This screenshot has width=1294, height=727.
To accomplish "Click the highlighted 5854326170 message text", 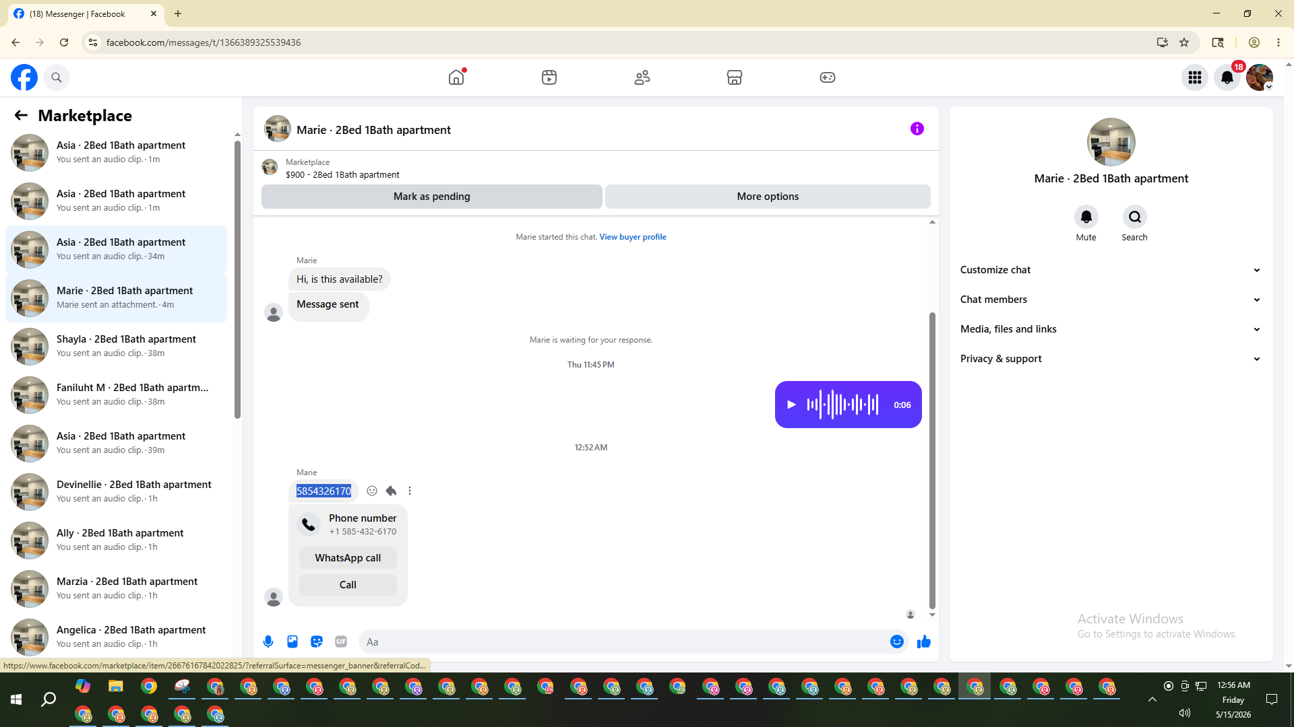I will point(323,491).
